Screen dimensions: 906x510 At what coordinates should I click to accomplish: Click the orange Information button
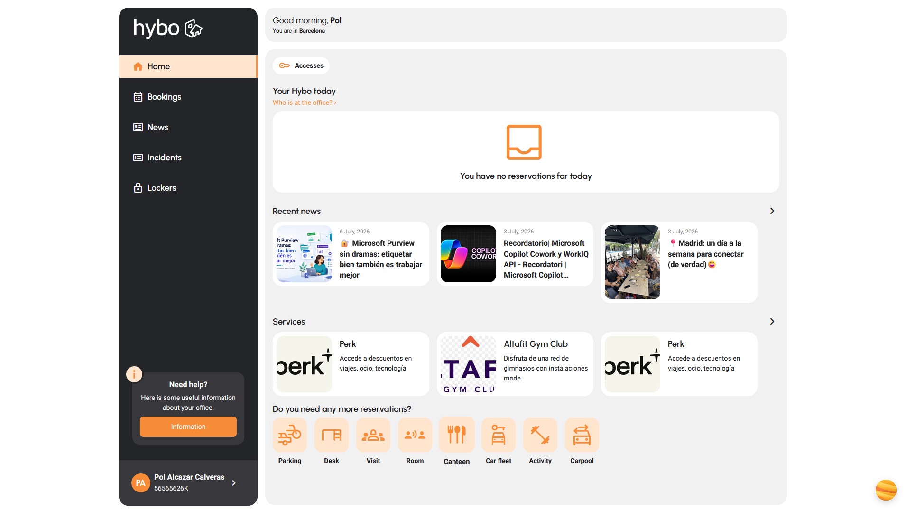(188, 427)
